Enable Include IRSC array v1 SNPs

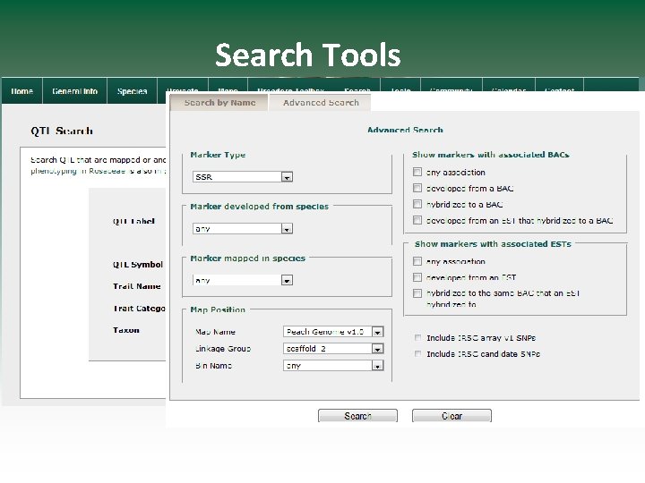coord(417,337)
